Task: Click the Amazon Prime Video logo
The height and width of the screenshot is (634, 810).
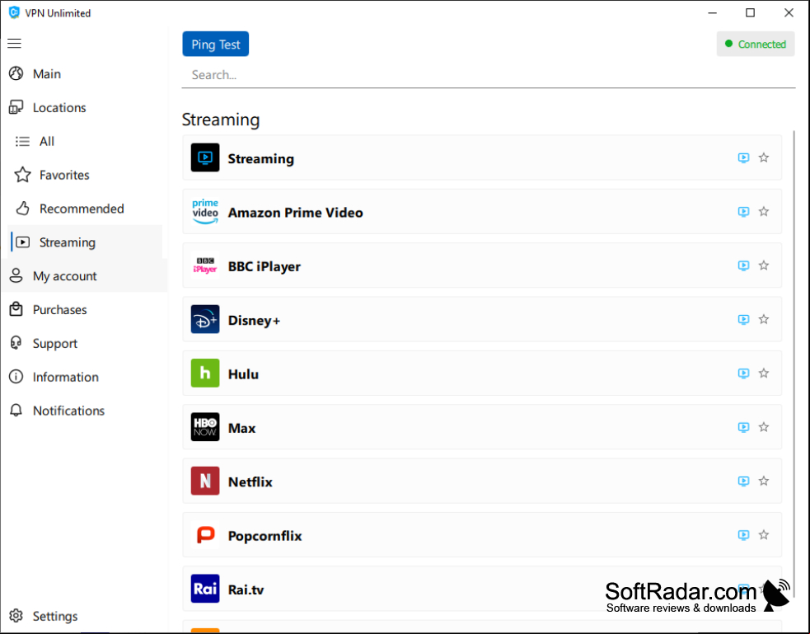Action: click(205, 211)
